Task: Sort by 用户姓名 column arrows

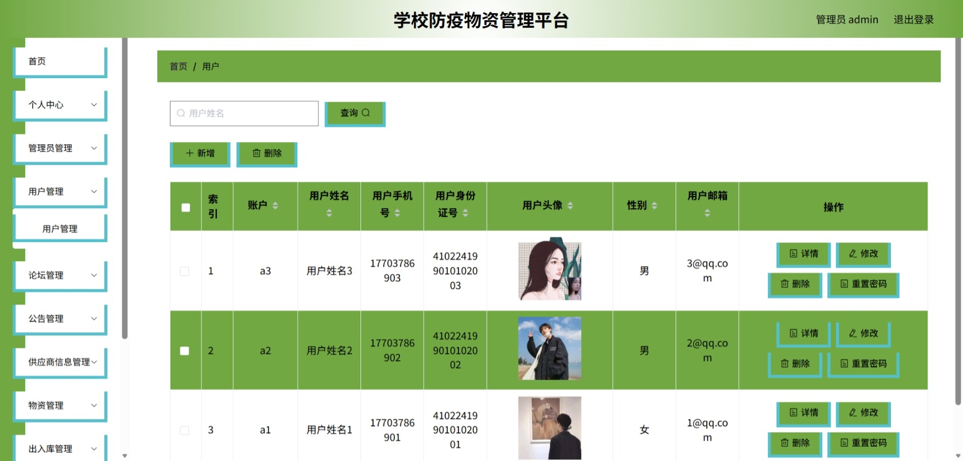Action: (x=329, y=213)
